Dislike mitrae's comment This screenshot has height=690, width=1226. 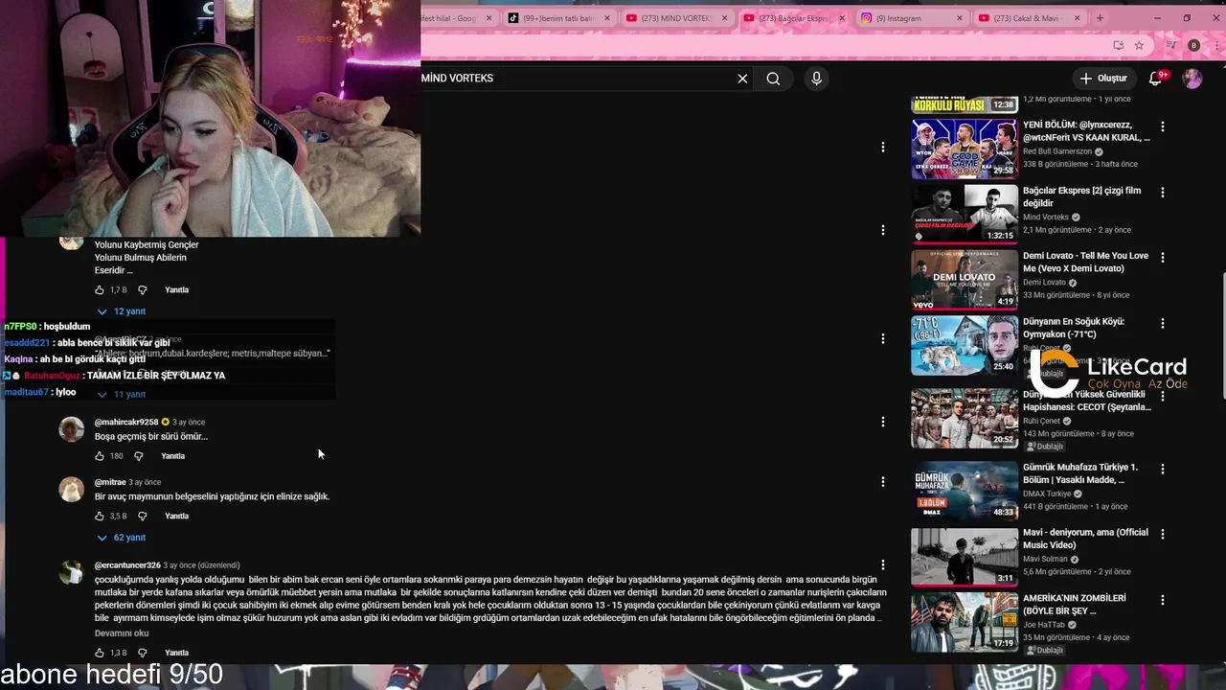click(x=143, y=517)
